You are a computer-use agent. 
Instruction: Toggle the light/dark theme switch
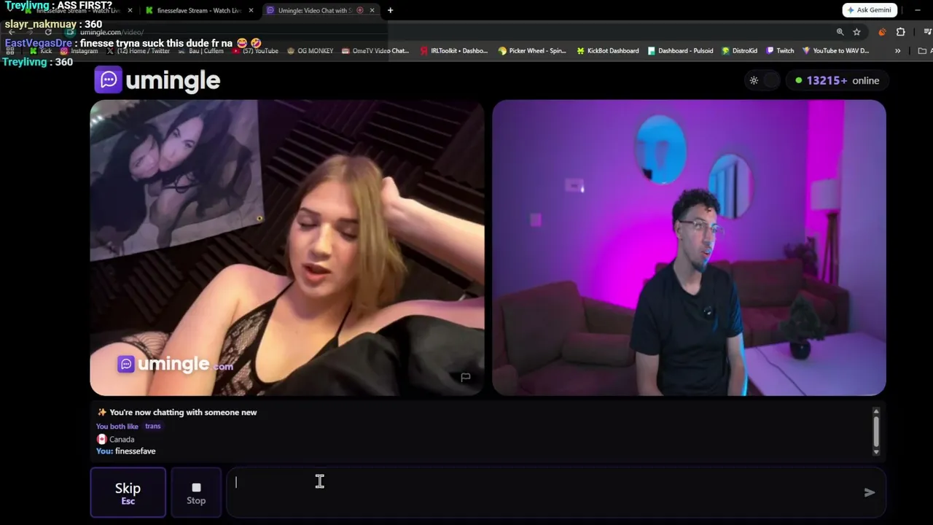[762, 80]
